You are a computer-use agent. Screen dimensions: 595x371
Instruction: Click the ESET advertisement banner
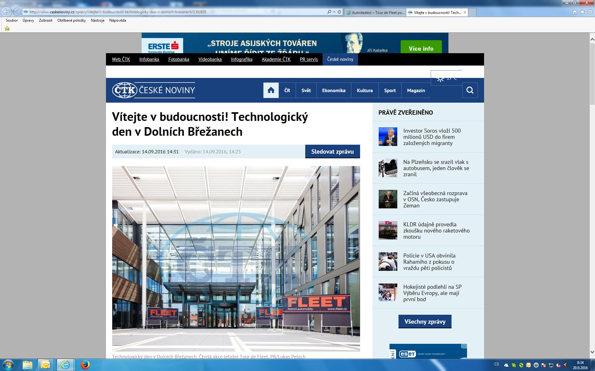point(428,351)
